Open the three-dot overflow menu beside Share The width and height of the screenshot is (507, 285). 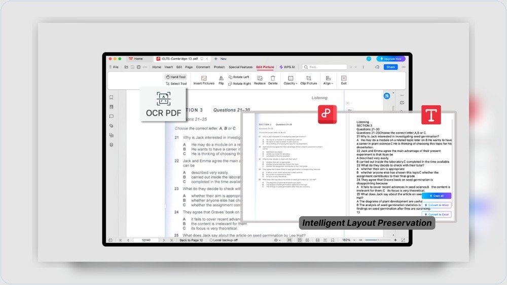click(403, 67)
